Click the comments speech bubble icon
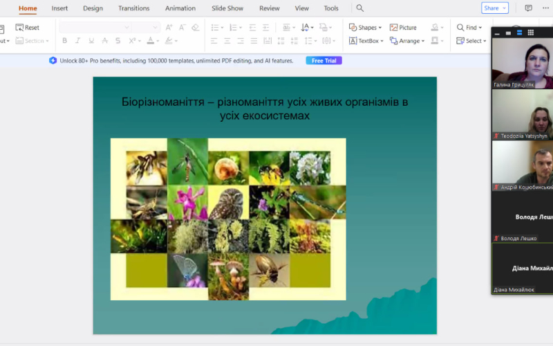This screenshot has height=346, width=553. click(528, 8)
